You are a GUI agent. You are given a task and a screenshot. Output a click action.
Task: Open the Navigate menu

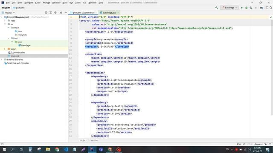tap(29, 3)
